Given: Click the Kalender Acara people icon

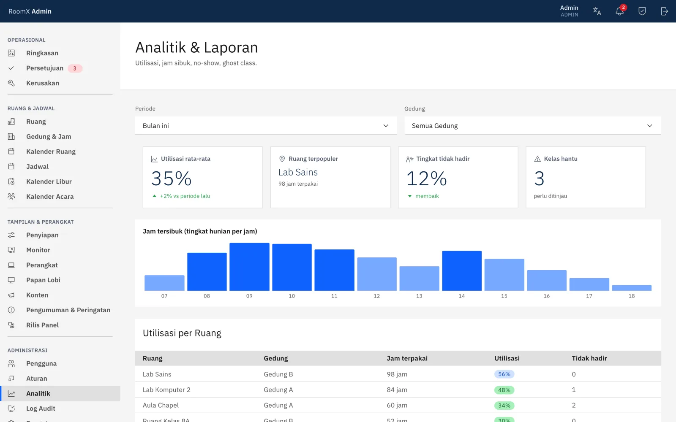Looking at the screenshot, I should click(11, 196).
